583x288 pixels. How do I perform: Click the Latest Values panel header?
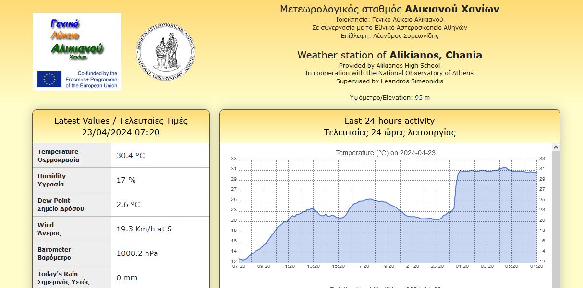[x=121, y=127]
